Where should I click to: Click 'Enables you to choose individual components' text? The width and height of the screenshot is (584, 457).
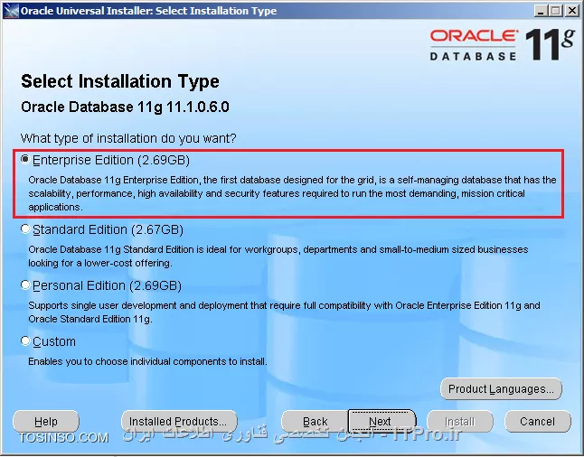[x=148, y=361]
